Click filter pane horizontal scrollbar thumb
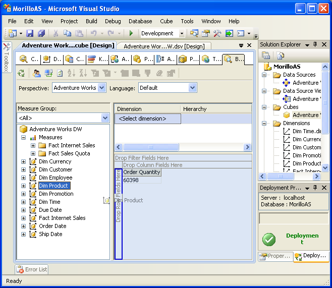The image size is (332, 288). coord(151,147)
